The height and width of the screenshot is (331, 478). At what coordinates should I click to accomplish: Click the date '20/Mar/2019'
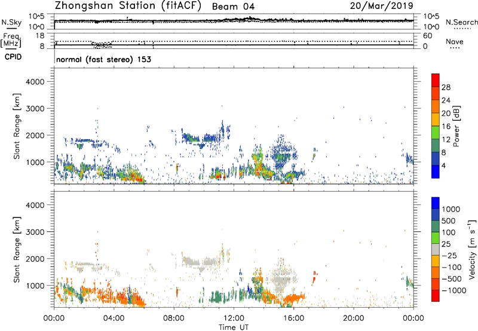click(381, 5)
